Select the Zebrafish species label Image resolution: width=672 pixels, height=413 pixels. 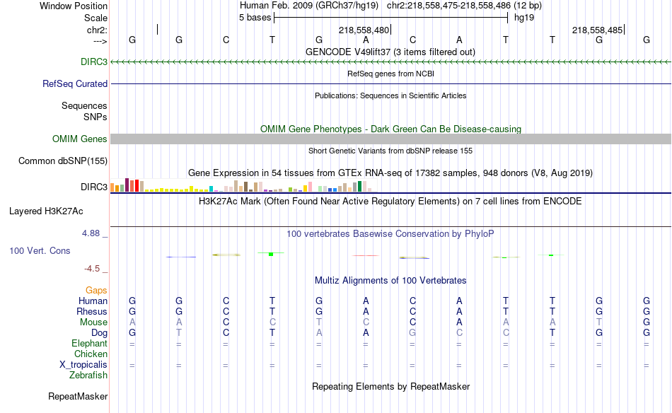[x=88, y=375]
